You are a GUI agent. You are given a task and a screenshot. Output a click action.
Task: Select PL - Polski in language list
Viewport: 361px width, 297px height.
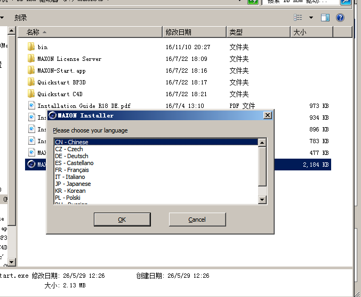[156, 198]
